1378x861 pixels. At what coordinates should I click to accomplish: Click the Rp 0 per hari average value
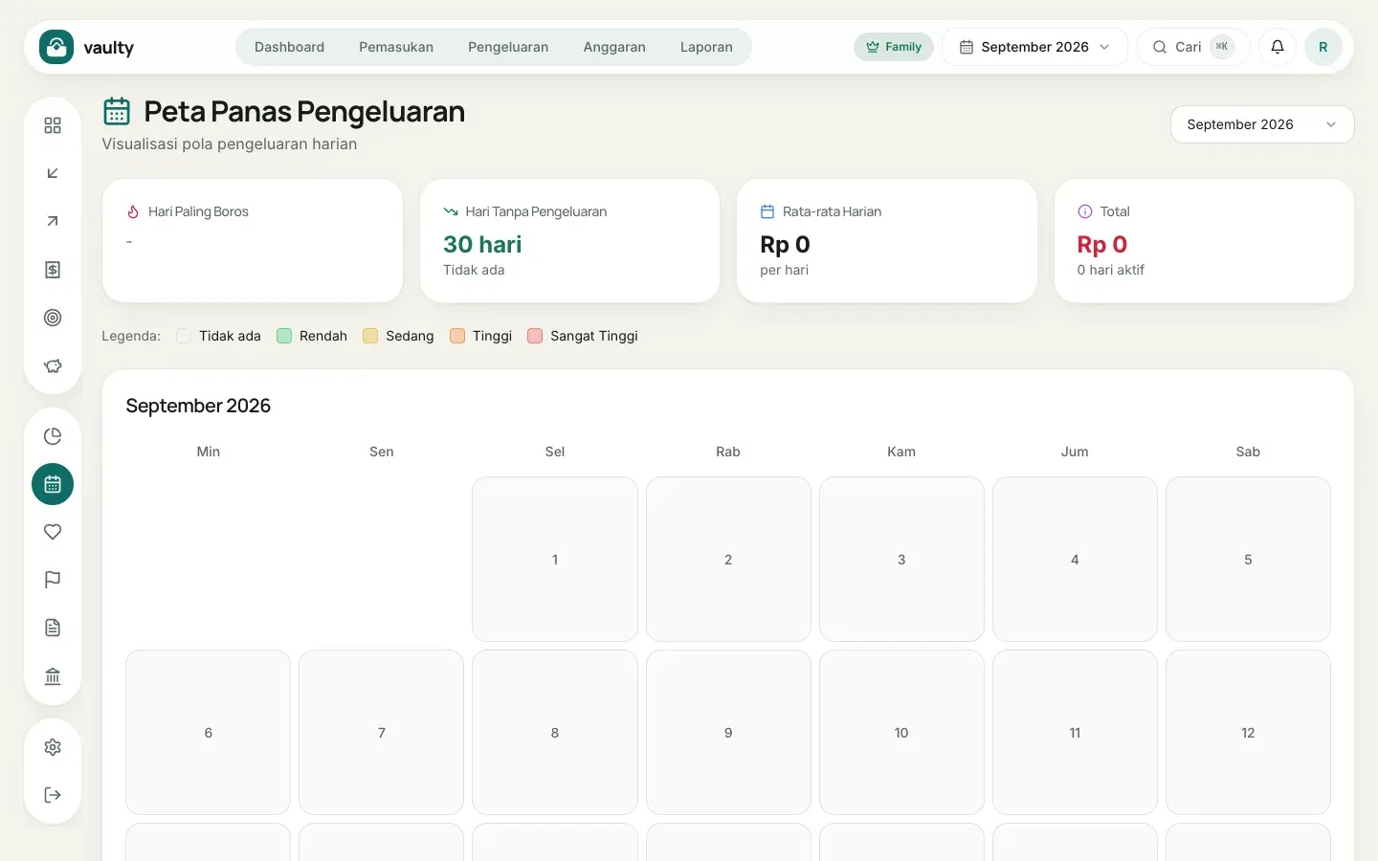pyautogui.click(x=785, y=244)
